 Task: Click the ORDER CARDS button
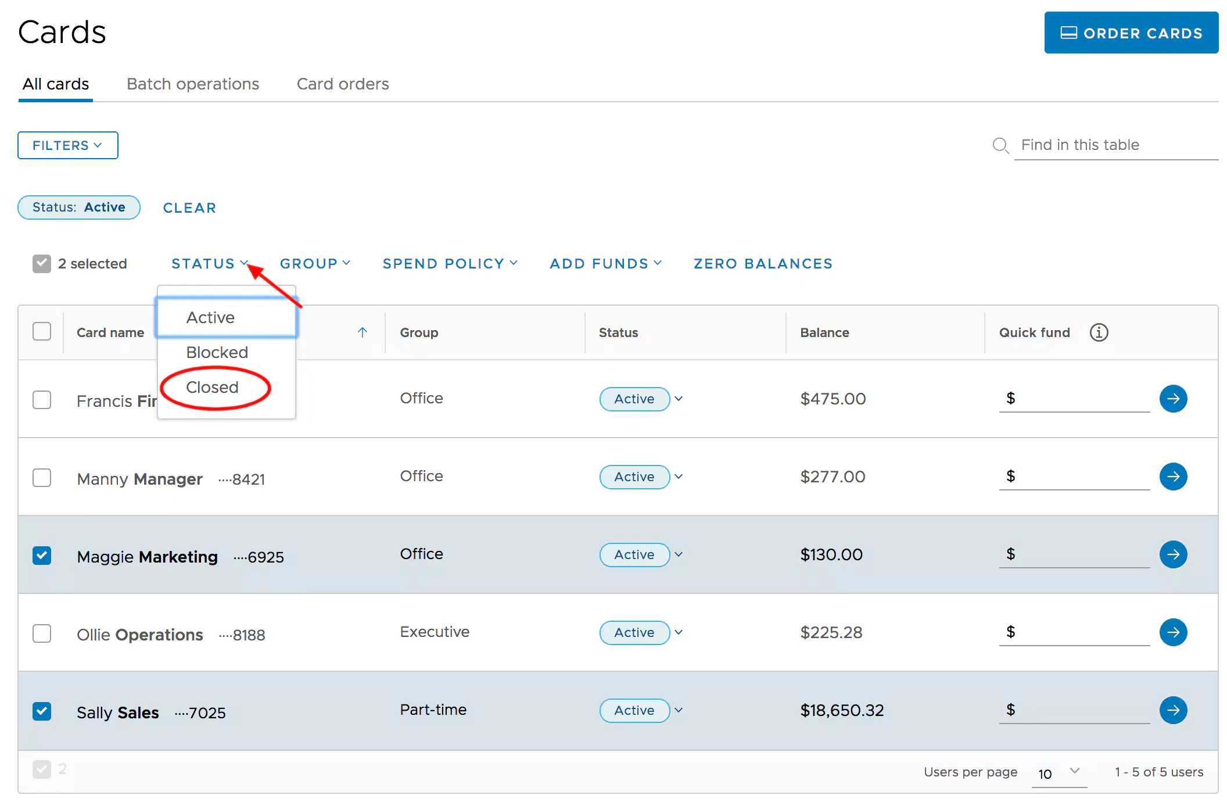pyautogui.click(x=1131, y=33)
